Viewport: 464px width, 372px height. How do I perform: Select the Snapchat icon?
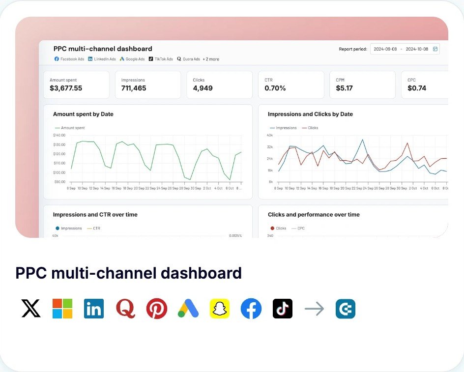click(x=220, y=309)
